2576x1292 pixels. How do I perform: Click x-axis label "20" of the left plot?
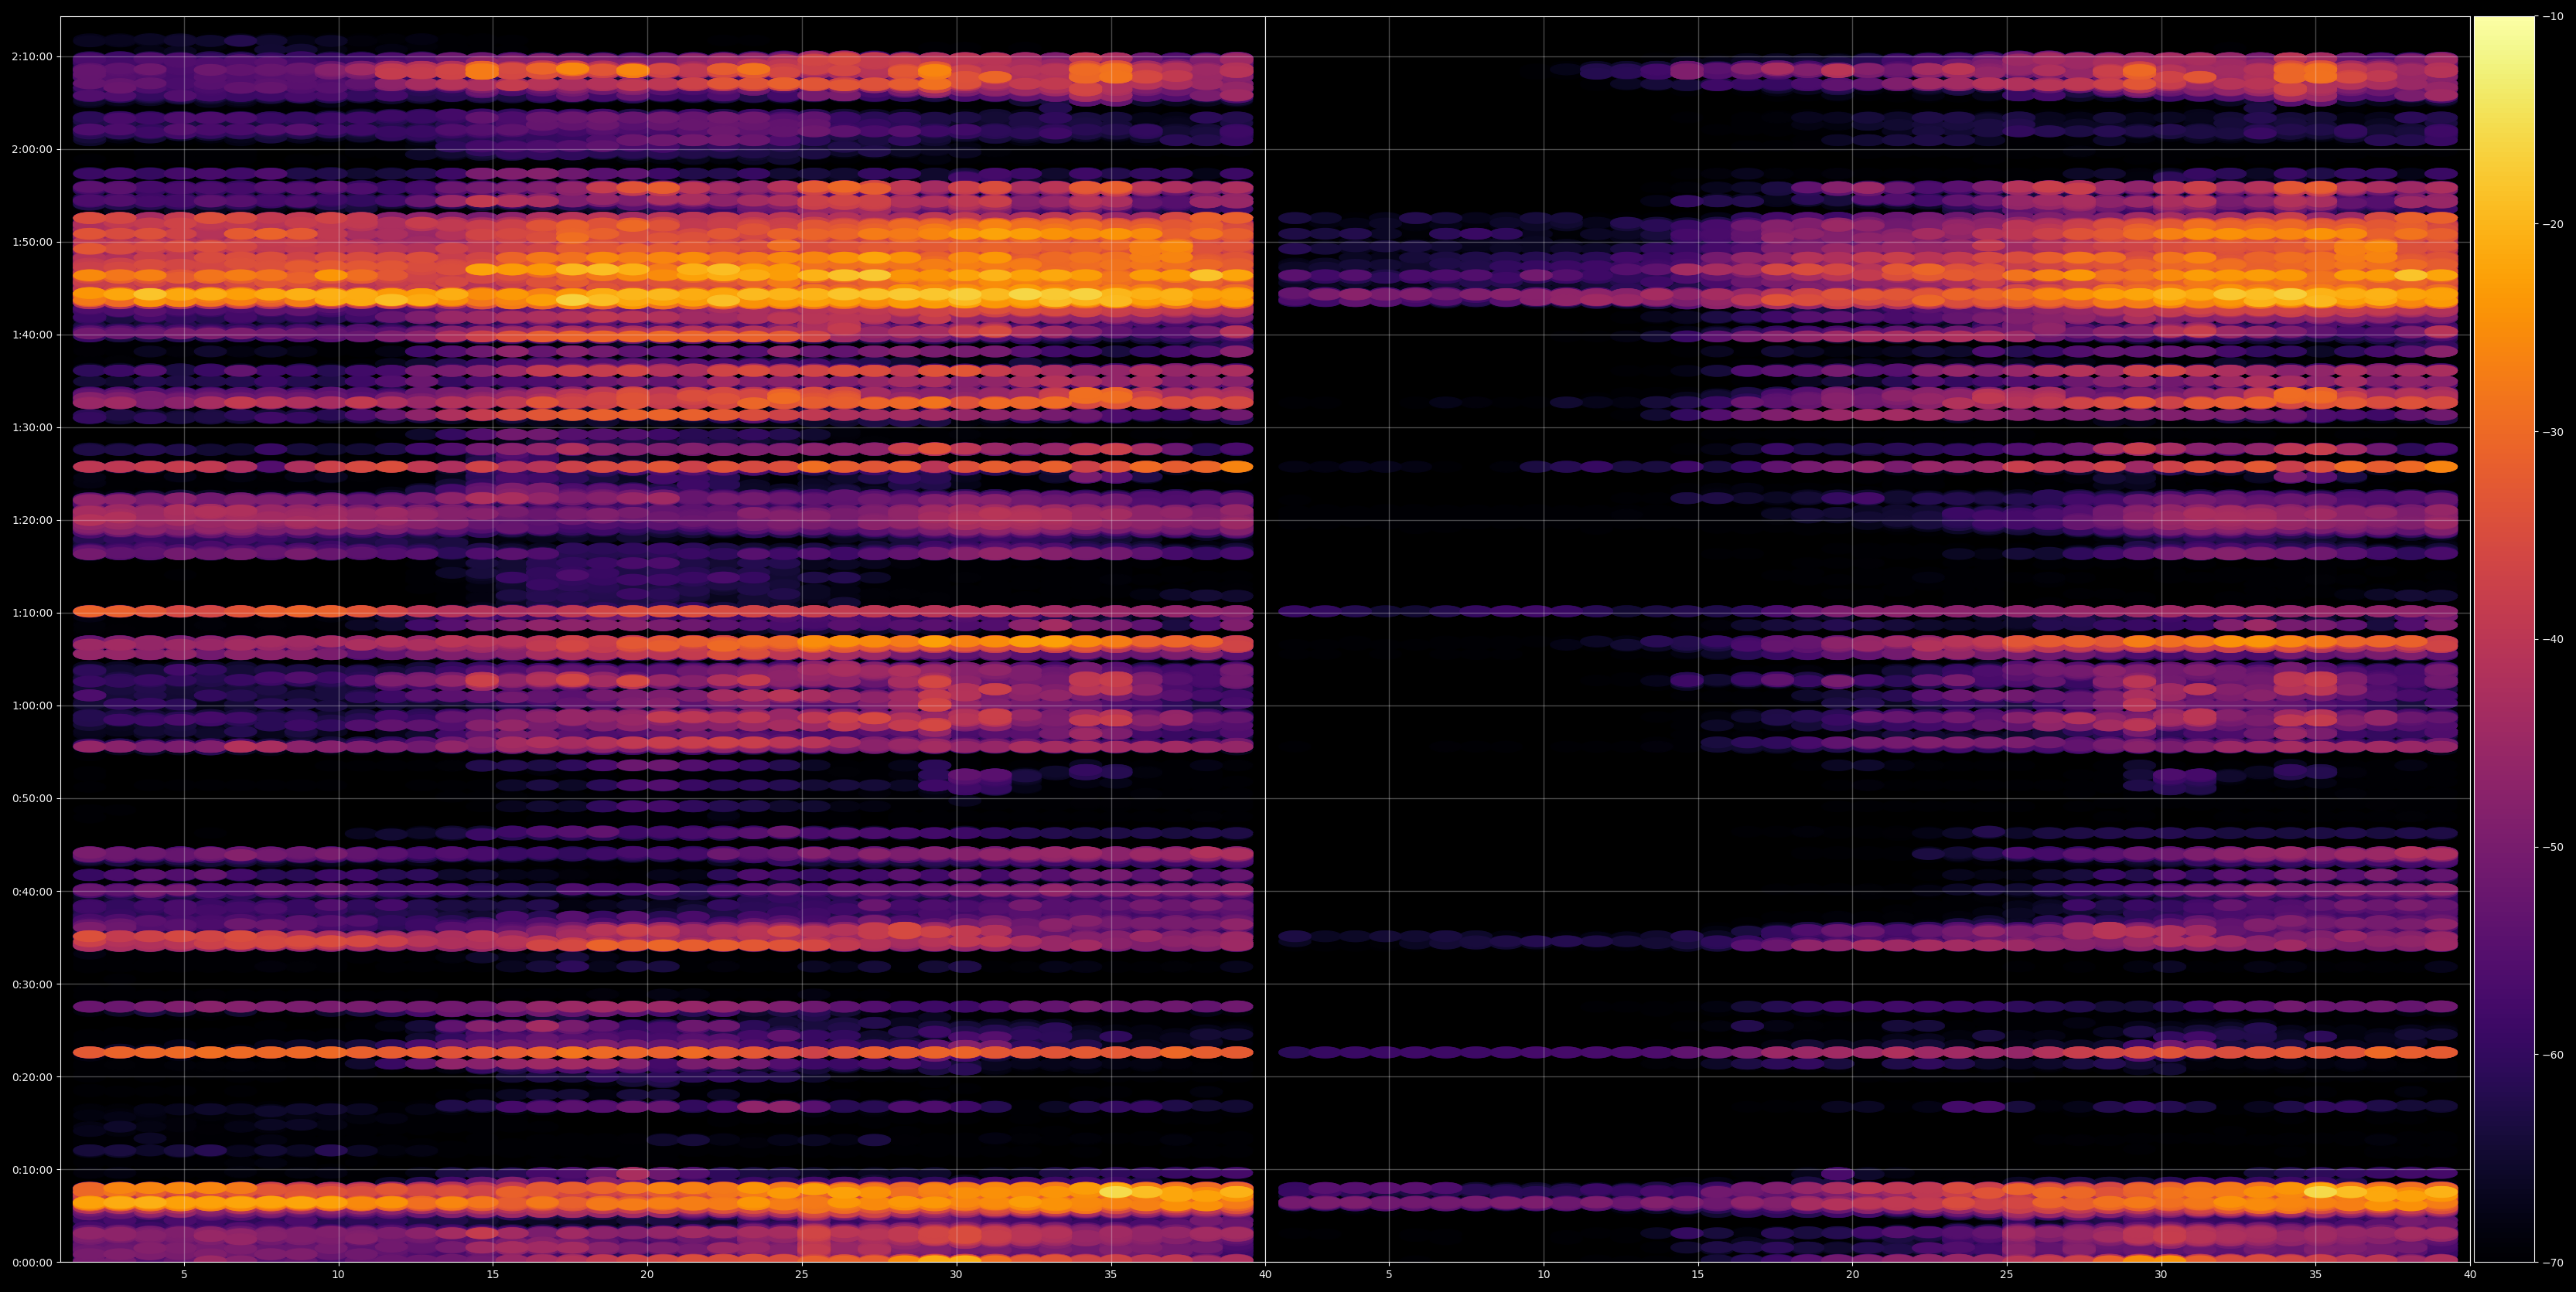click(647, 1275)
